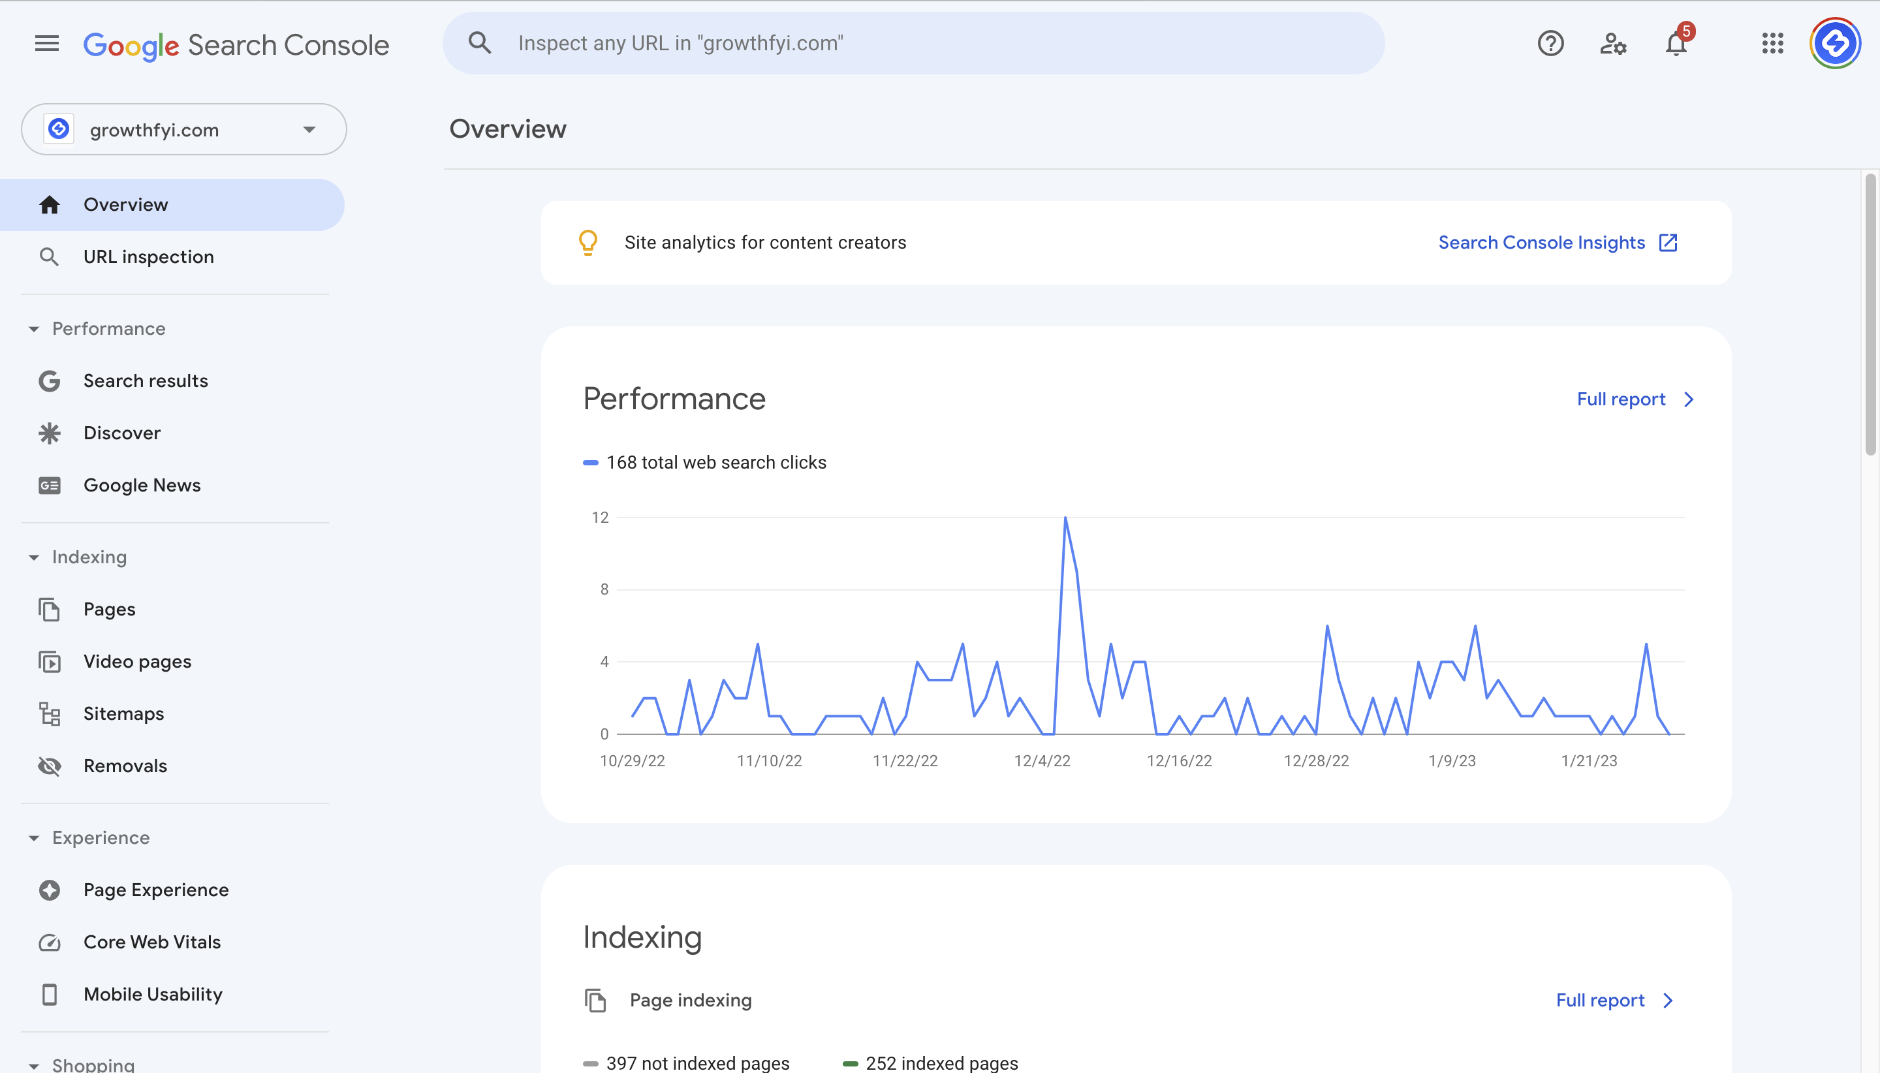Screen dimensions: 1880x1073
Task: Open the Discover report
Action: click(121, 433)
